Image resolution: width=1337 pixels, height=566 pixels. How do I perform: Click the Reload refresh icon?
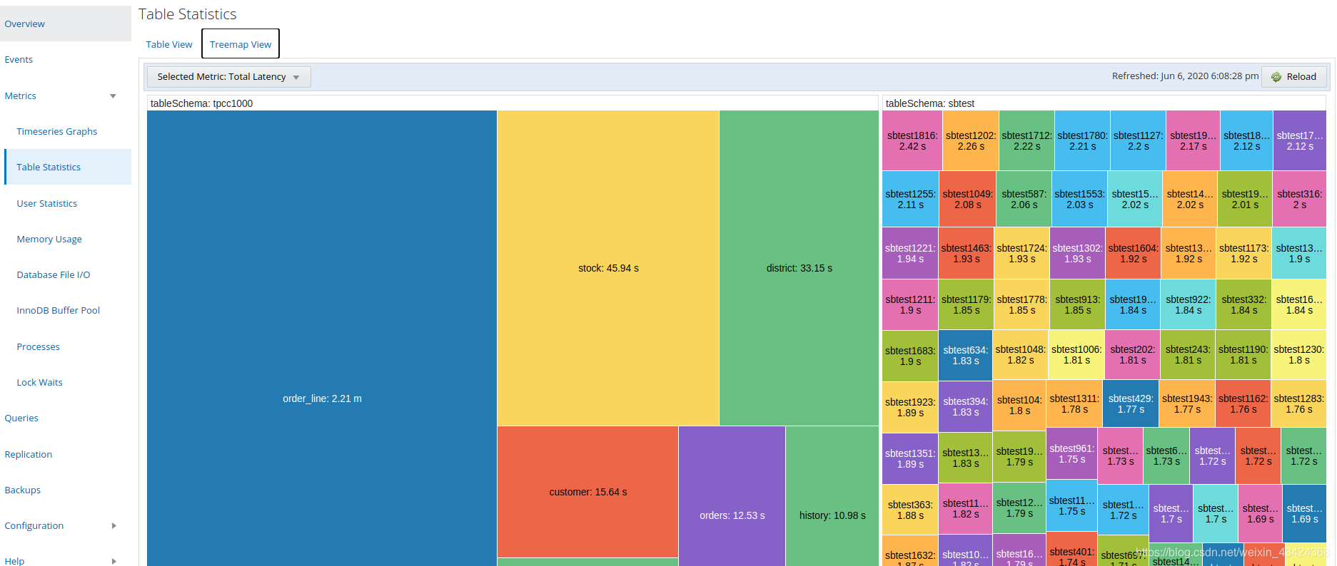click(1276, 77)
